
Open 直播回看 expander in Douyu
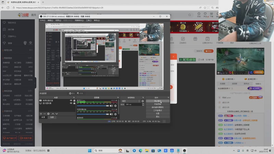pyautogui.click(x=251, y=79)
